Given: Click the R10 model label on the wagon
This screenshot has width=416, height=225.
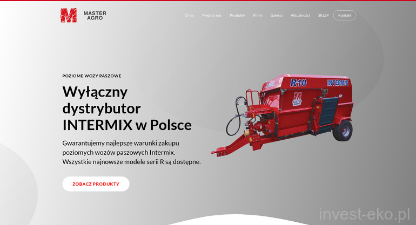Looking at the screenshot, I should [x=298, y=83].
